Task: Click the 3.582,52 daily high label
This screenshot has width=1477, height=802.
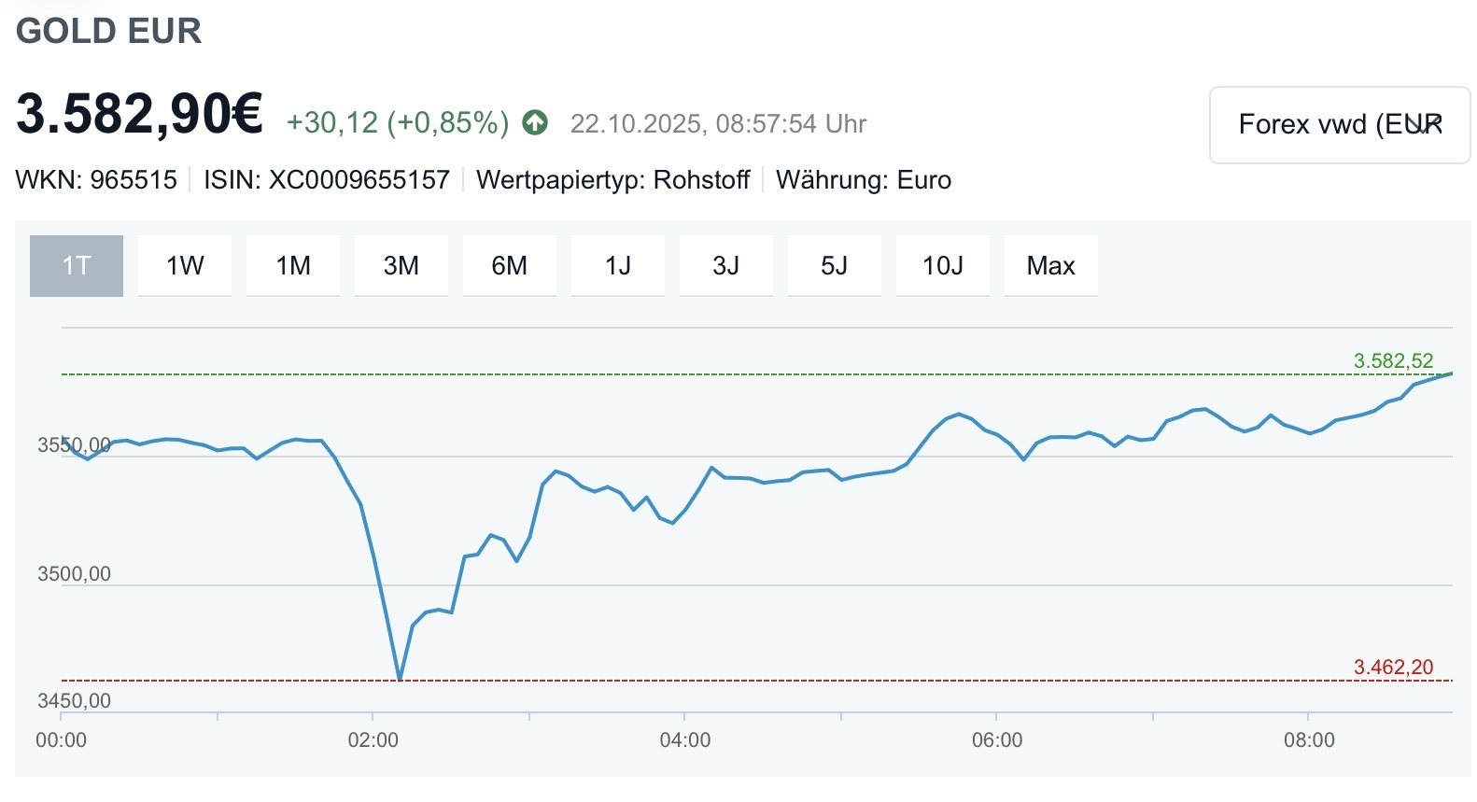Action: [1393, 361]
